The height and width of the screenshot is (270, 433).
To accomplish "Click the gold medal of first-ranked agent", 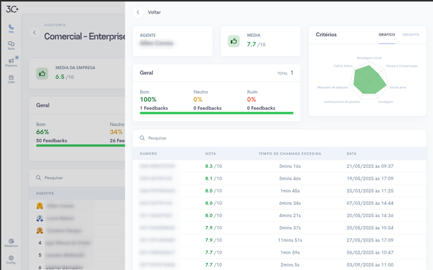I will pyautogui.click(x=40, y=206).
